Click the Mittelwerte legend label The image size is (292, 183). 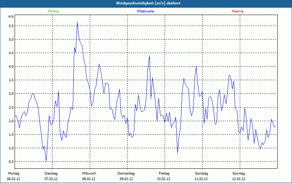[145, 11]
